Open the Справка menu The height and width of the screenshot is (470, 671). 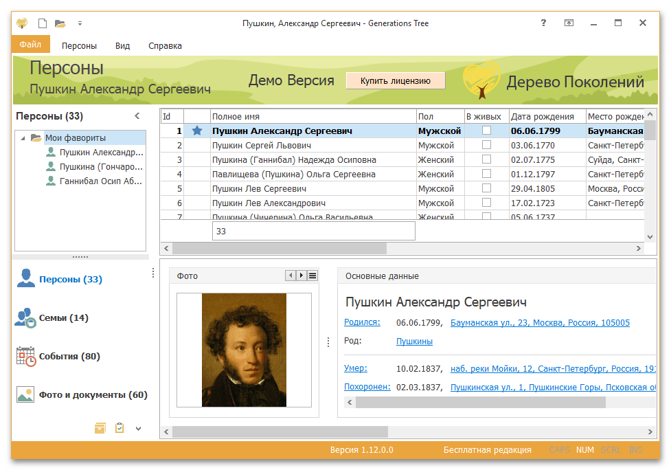click(x=165, y=46)
